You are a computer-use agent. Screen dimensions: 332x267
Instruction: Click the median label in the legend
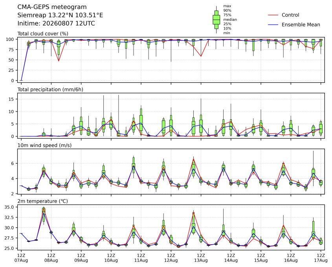230,20
